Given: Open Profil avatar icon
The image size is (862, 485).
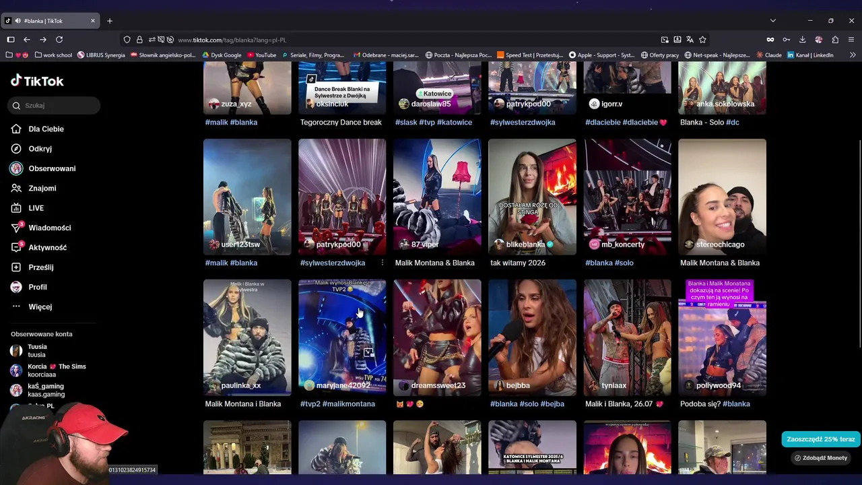Looking at the screenshot, I should point(16,287).
